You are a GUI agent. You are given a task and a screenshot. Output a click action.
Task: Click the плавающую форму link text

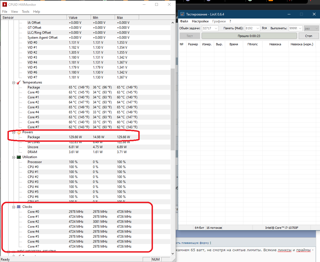tap(195, 243)
